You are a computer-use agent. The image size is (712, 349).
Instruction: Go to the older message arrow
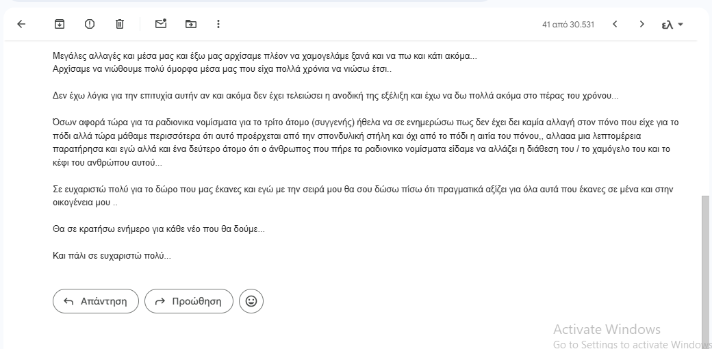pyautogui.click(x=641, y=24)
